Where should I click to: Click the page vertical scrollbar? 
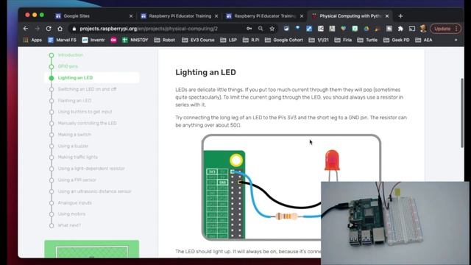point(462,113)
